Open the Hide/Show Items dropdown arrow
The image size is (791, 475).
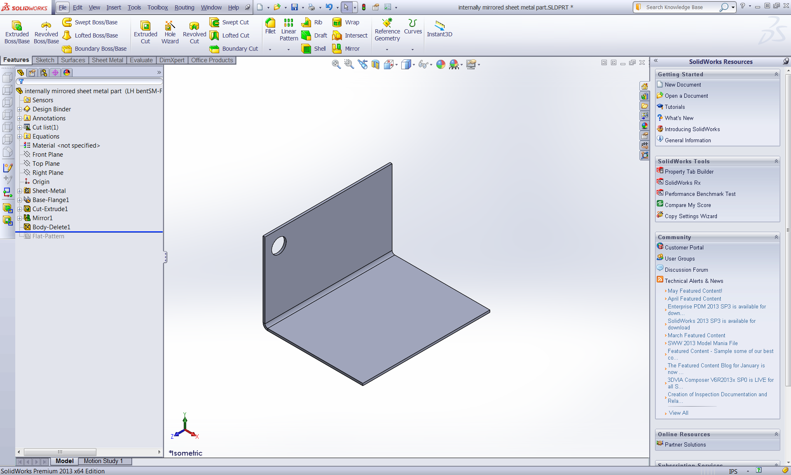coord(431,65)
